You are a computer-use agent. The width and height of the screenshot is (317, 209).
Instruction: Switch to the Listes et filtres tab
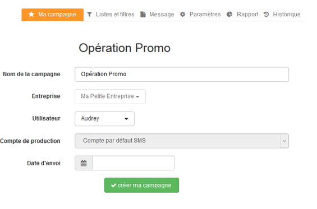(x=111, y=15)
